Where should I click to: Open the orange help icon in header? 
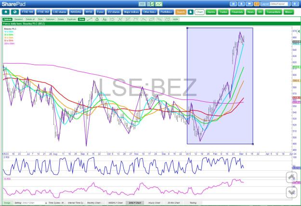(x=257, y=4)
